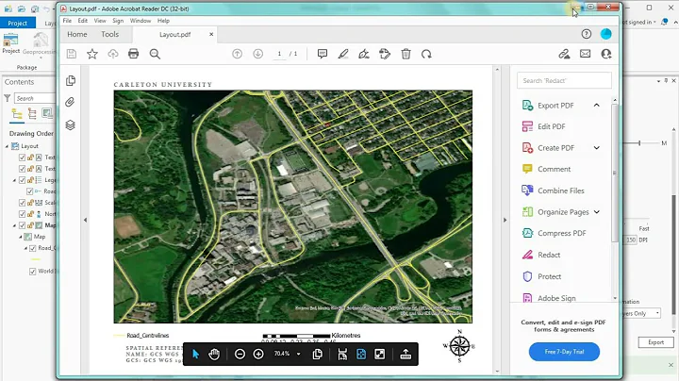Open the View menu in Acrobat

tap(100, 21)
